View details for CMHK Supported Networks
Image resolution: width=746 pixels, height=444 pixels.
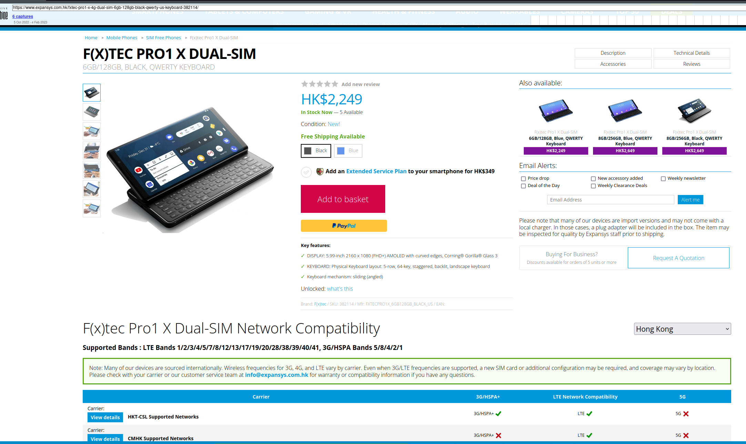105,438
